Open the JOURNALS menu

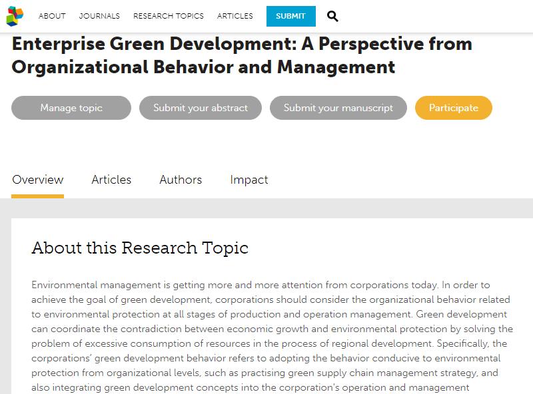(99, 16)
